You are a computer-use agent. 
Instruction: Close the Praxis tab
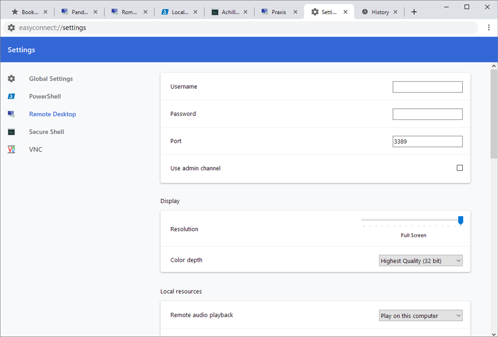(x=295, y=12)
